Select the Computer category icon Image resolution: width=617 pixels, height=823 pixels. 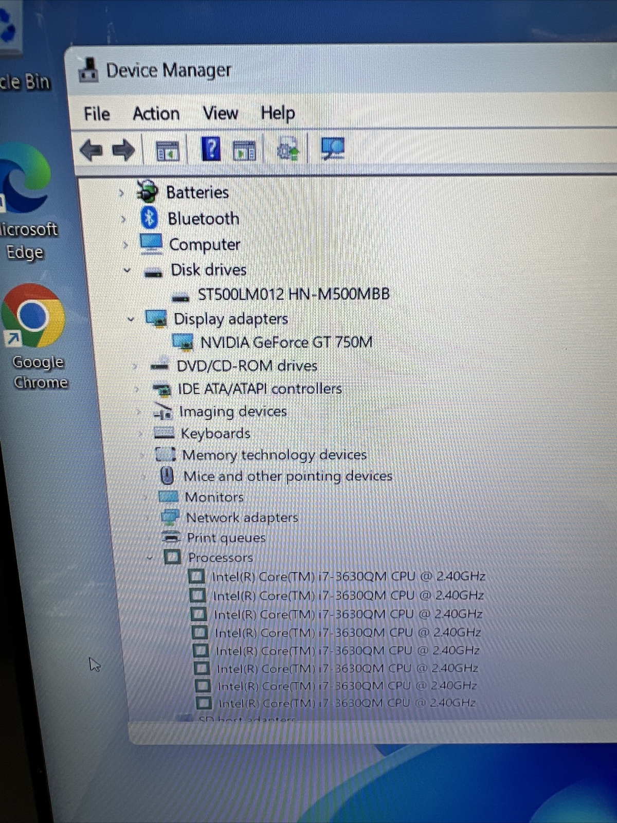152,244
